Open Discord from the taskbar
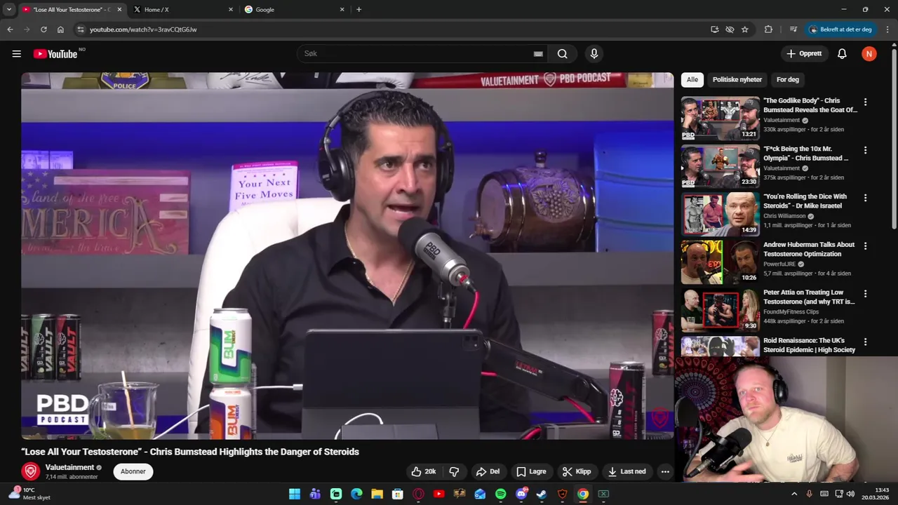 pos(521,494)
